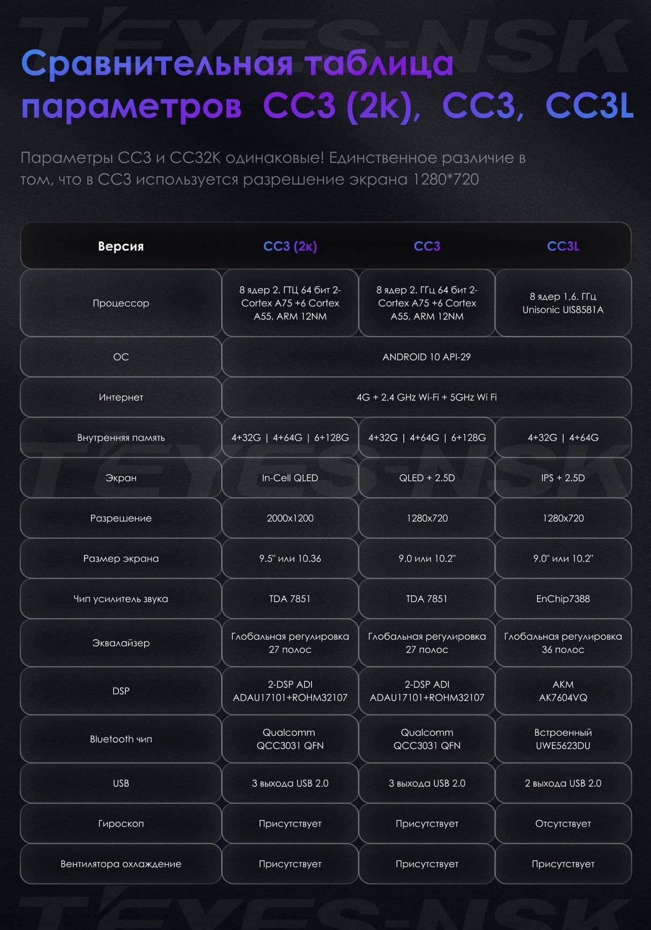Screen dimensions: 651x930
Task: Select the Эквалайзер row label
Action: tap(121, 643)
